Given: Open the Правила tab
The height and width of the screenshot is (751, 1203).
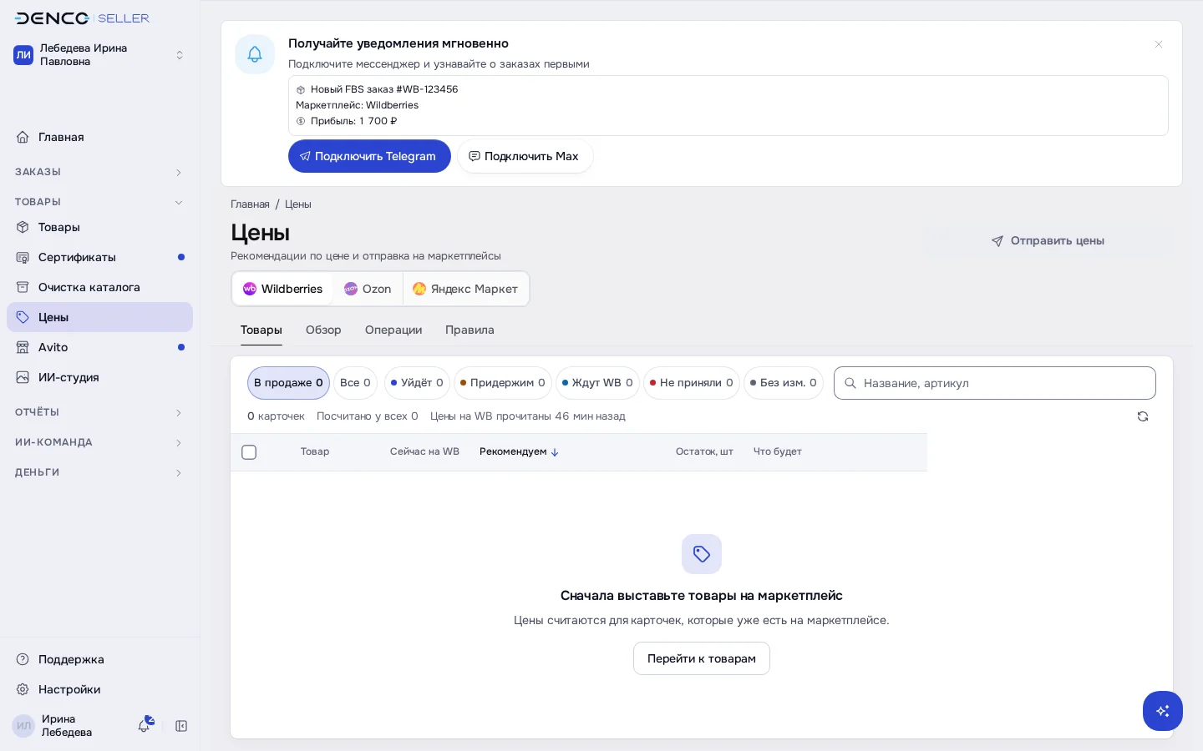Looking at the screenshot, I should click(470, 330).
